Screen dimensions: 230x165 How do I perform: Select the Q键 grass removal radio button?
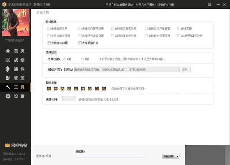coord(65,59)
